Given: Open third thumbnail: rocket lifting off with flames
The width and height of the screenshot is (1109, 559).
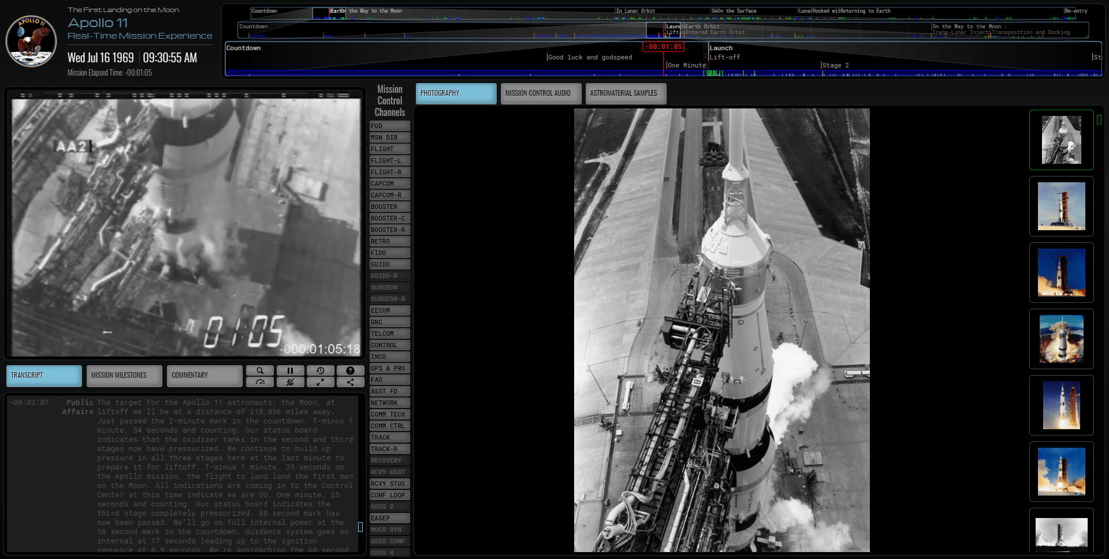Looking at the screenshot, I should (1061, 272).
